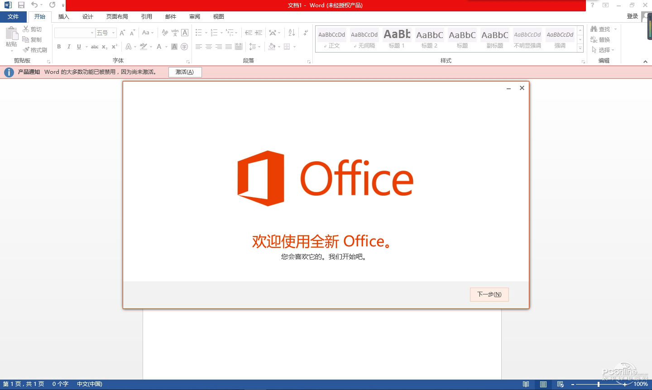Screen dimensions: 652x390
Task: Click the Decrease Indent icon
Action: click(x=249, y=33)
